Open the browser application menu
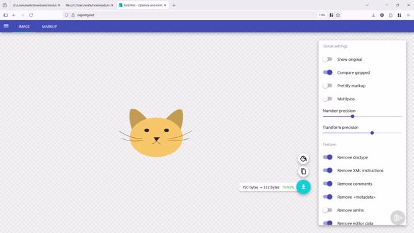414x233 pixels. pyautogui.click(x=408, y=15)
